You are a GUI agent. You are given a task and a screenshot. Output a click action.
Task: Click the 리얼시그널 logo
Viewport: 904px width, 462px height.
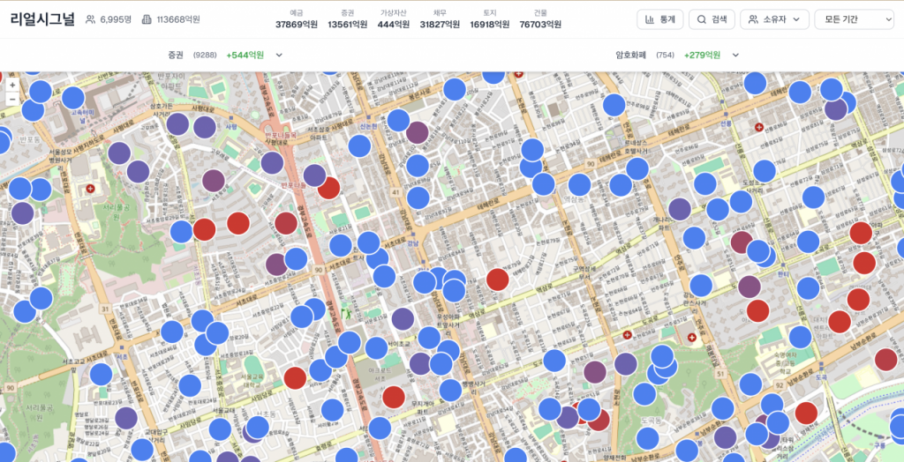tap(42, 19)
